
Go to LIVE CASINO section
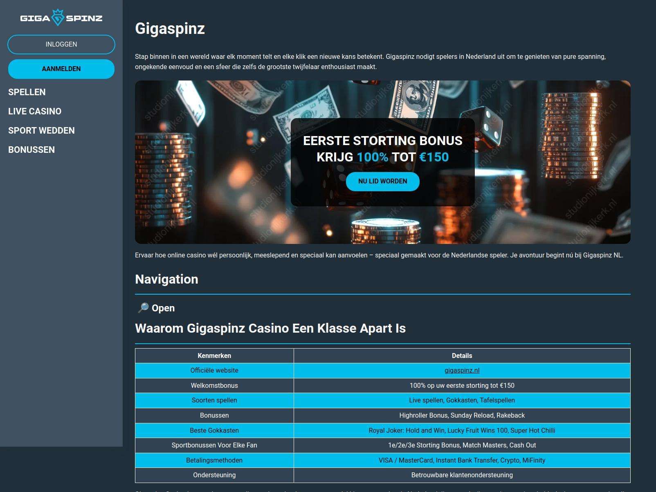[x=35, y=111]
